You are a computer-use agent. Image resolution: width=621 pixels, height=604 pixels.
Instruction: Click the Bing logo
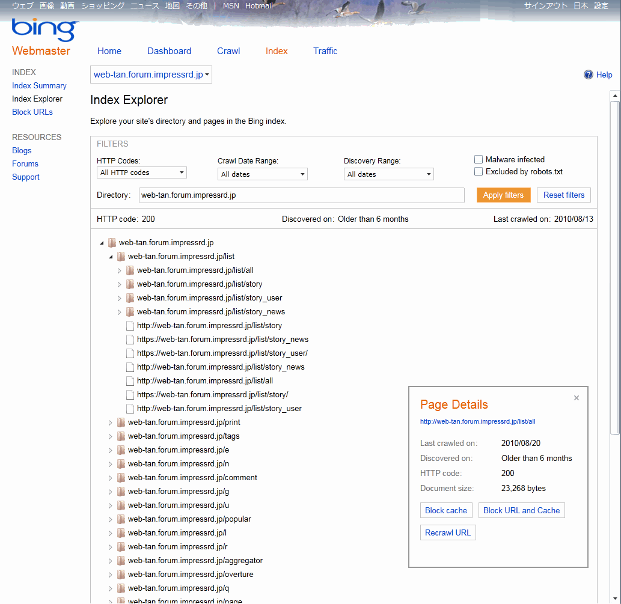pos(44,29)
